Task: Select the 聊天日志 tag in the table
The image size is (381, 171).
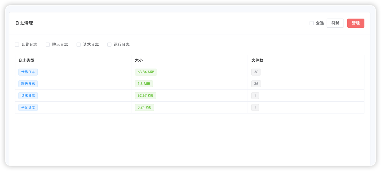Action: coord(28,84)
